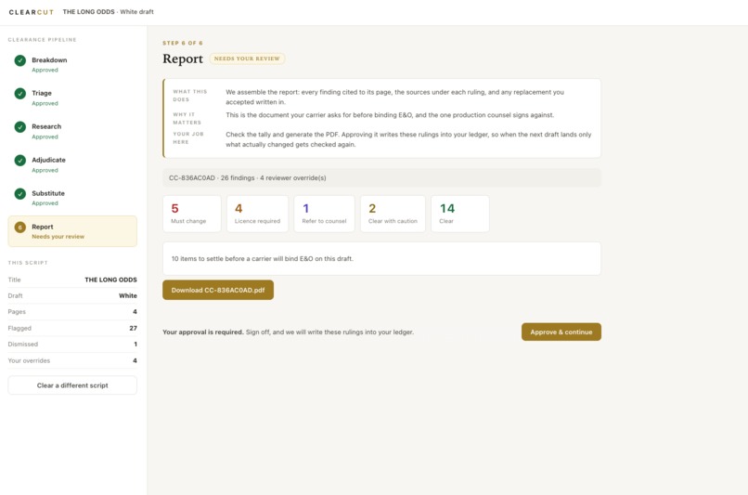The image size is (748, 495).
Task: Click the WHAT THIS DOES label
Action: pos(190,96)
